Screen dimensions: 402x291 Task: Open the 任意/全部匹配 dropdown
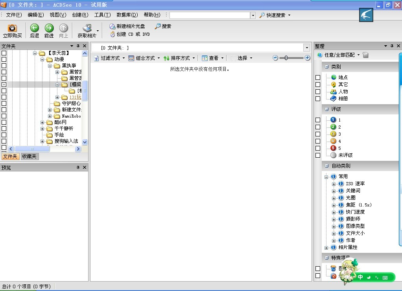358,55
